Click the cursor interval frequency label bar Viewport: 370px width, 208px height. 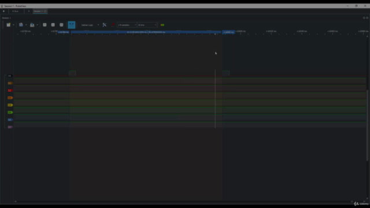click(146, 32)
